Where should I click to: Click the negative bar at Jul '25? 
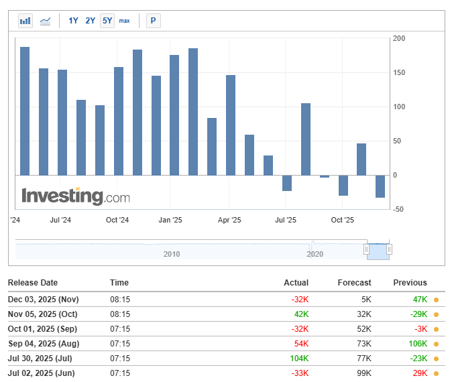point(287,183)
